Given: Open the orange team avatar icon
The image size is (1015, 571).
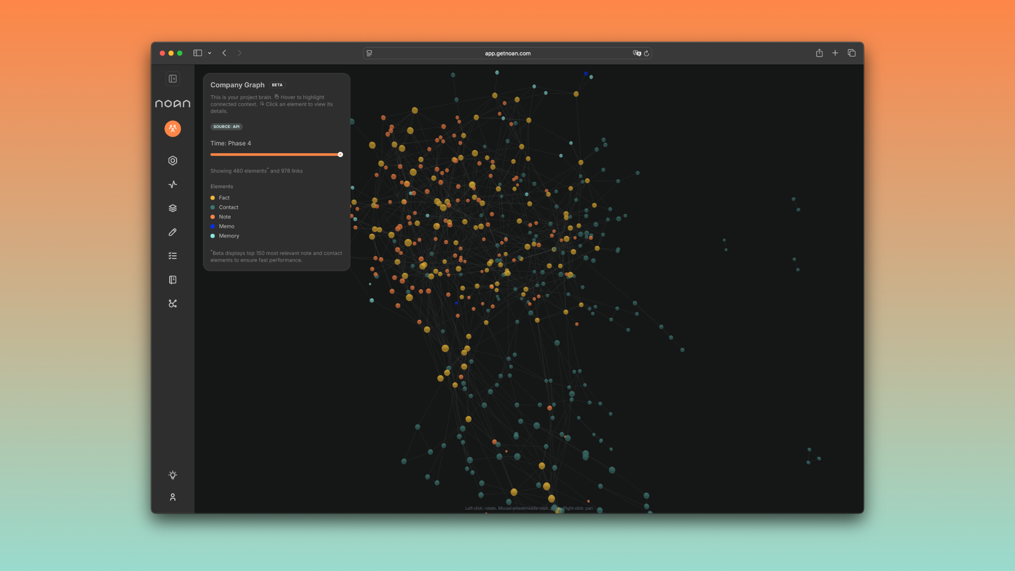Looking at the screenshot, I should point(173,128).
